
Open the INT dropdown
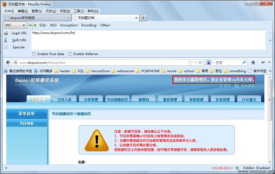click(15, 25)
